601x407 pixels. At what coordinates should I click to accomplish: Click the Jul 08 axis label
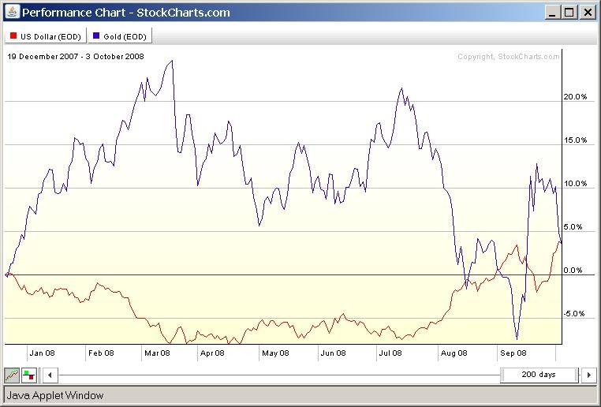point(390,353)
